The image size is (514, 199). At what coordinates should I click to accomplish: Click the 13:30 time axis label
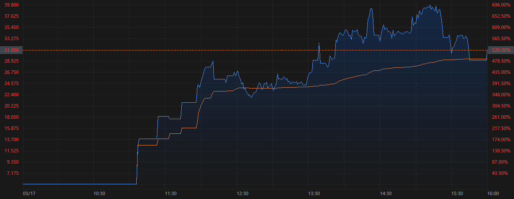pos(314,193)
